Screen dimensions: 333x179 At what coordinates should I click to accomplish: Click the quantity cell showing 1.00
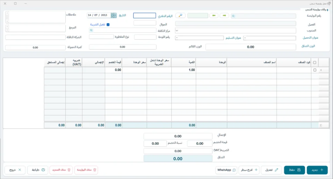click(x=184, y=70)
